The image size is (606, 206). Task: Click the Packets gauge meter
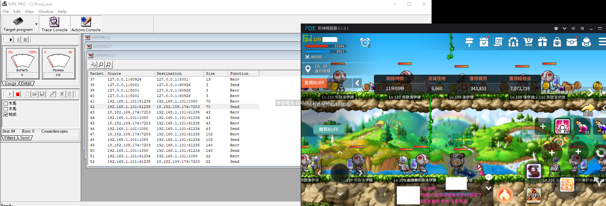click(59, 63)
